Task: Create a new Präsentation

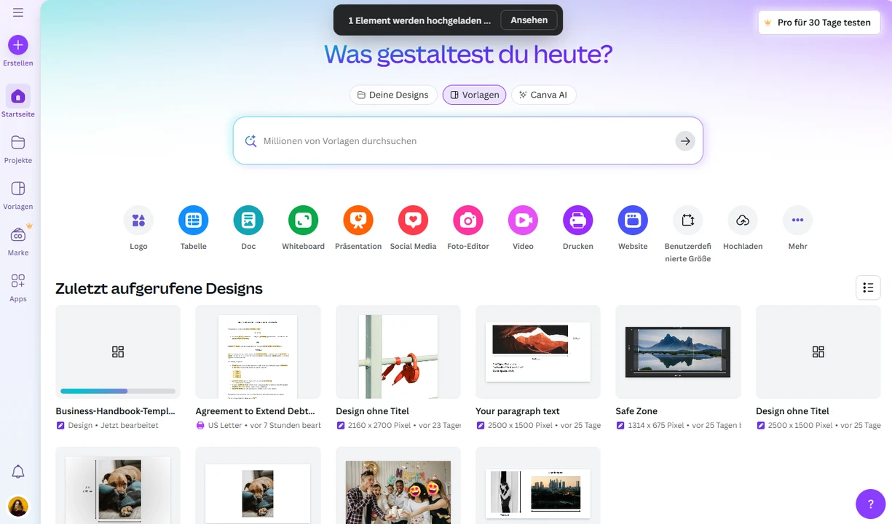Action: 358,220
